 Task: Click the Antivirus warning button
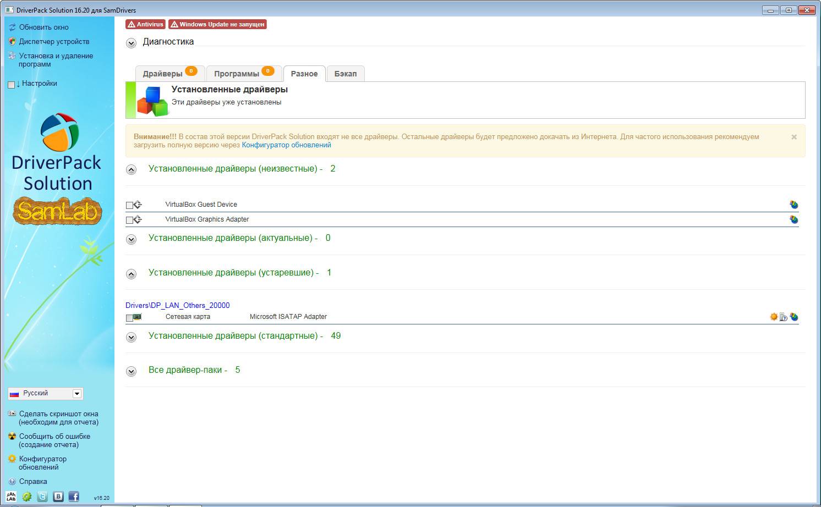click(x=145, y=24)
